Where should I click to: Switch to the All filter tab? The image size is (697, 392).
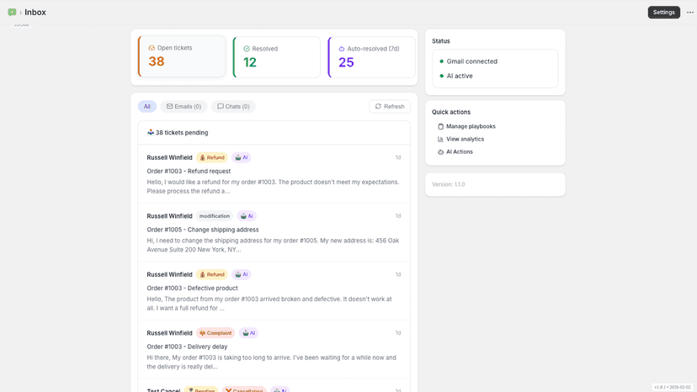coord(146,106)
